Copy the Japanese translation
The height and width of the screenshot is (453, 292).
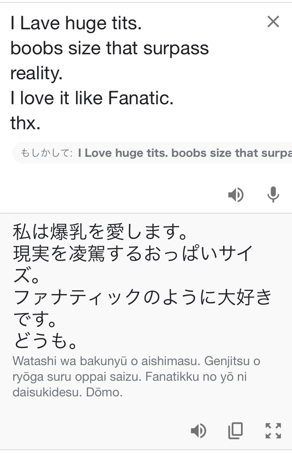point(236,431)
